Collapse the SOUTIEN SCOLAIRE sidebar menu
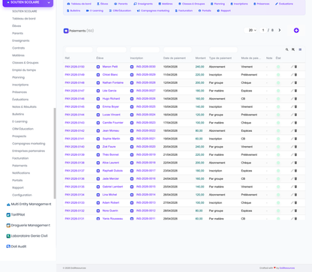This screenshot has width=312, height=272. [x=49, y=2]
